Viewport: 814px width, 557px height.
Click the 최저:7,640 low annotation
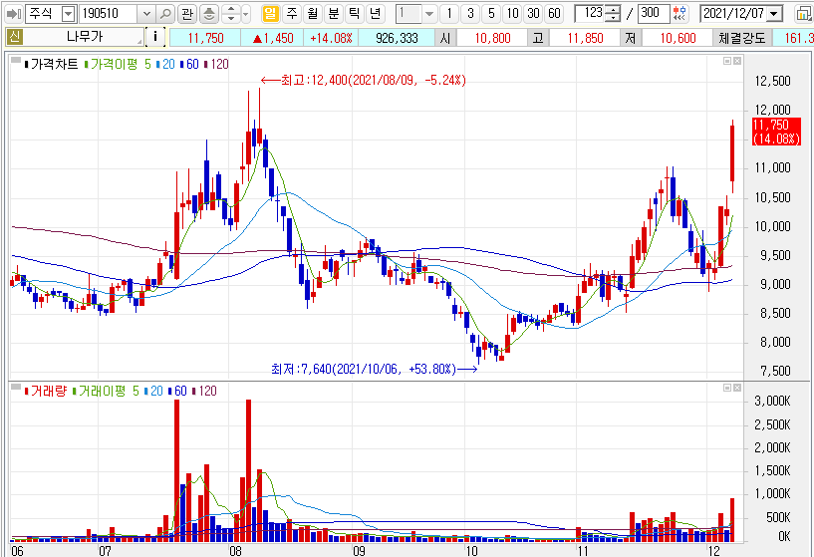point(374,369)
